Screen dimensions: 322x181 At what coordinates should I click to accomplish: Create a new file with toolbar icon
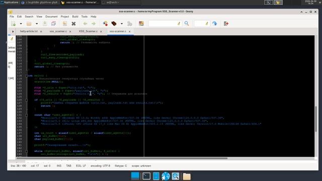click(14, 24)
